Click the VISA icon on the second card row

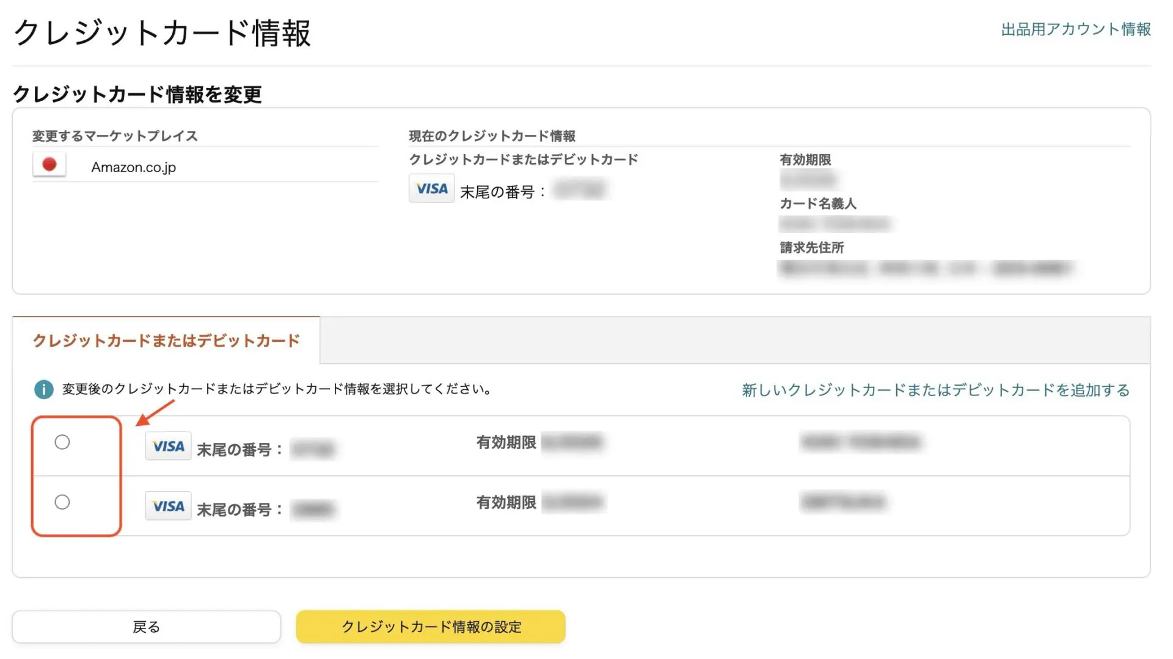[x=168, y=506]
